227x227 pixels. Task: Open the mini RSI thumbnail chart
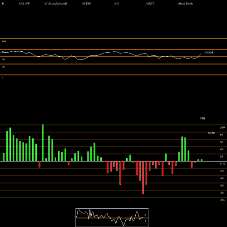112,217
